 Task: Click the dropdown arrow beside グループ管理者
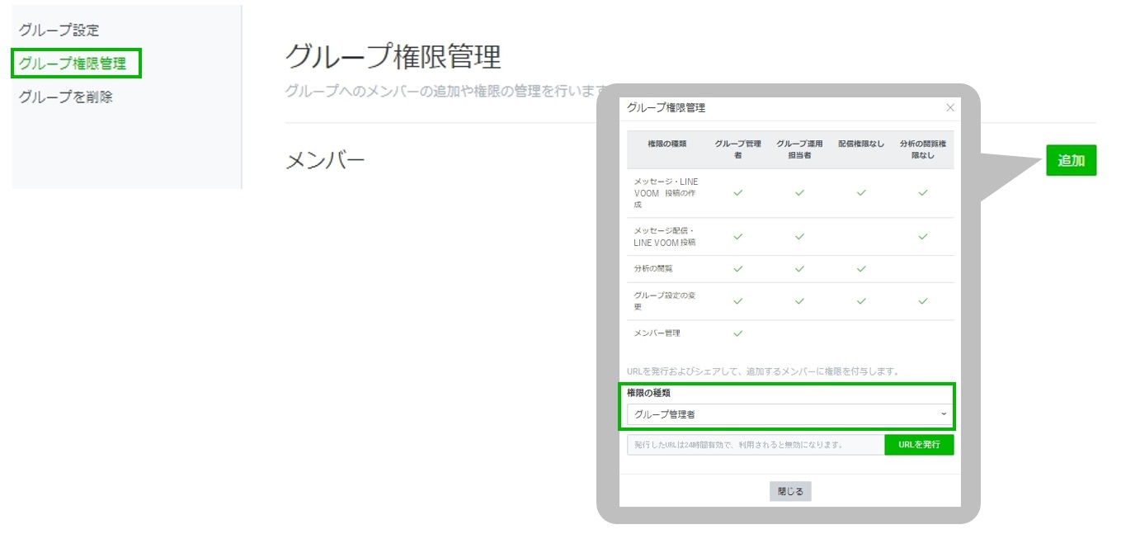[x=944, y=414]
